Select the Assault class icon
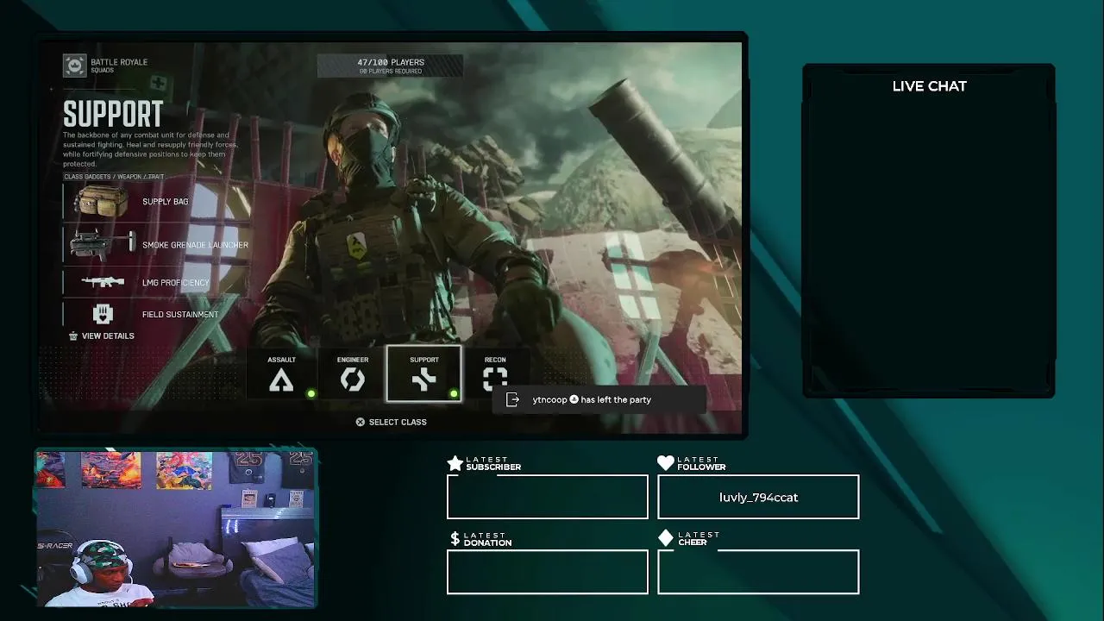Viewport: 1104px width, 621px height. click(281, 380)
